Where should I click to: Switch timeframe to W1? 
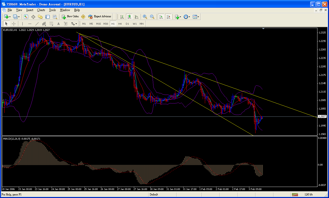click(134, 24)
